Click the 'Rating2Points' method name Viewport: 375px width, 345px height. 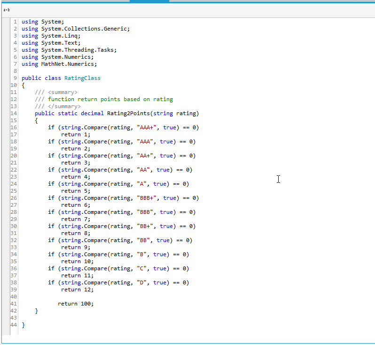point(128,113)
